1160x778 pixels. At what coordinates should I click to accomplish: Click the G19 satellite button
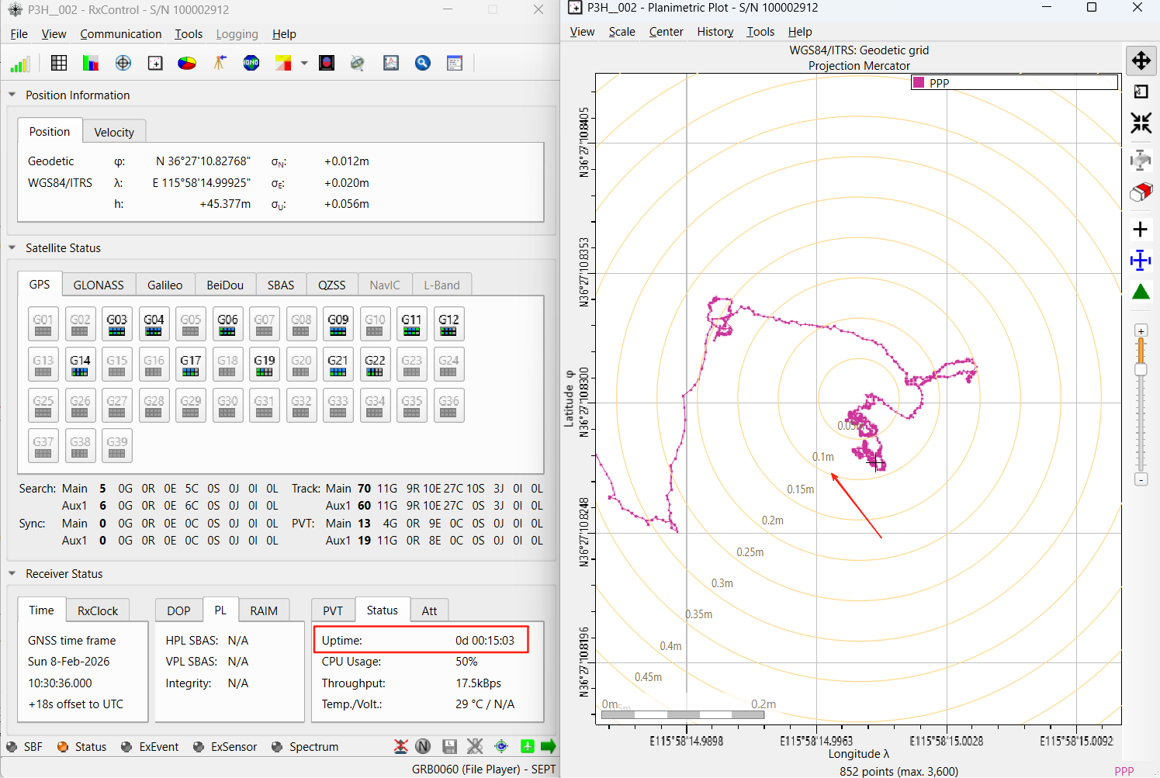[265, 365]
